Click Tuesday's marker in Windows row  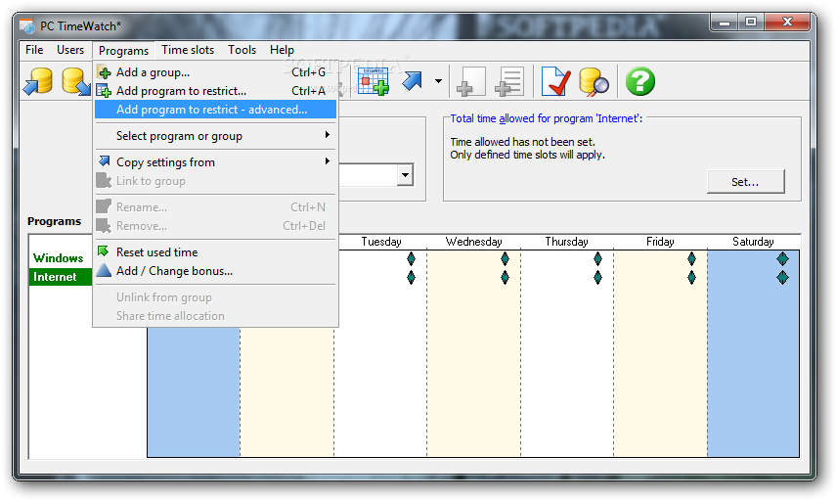point(411,258)
